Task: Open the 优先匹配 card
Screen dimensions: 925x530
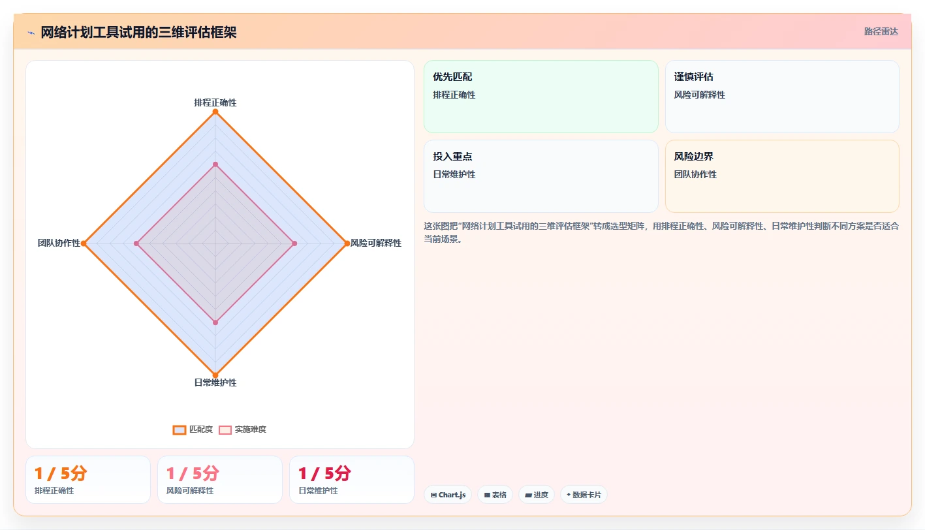Action: coord(541,97)
